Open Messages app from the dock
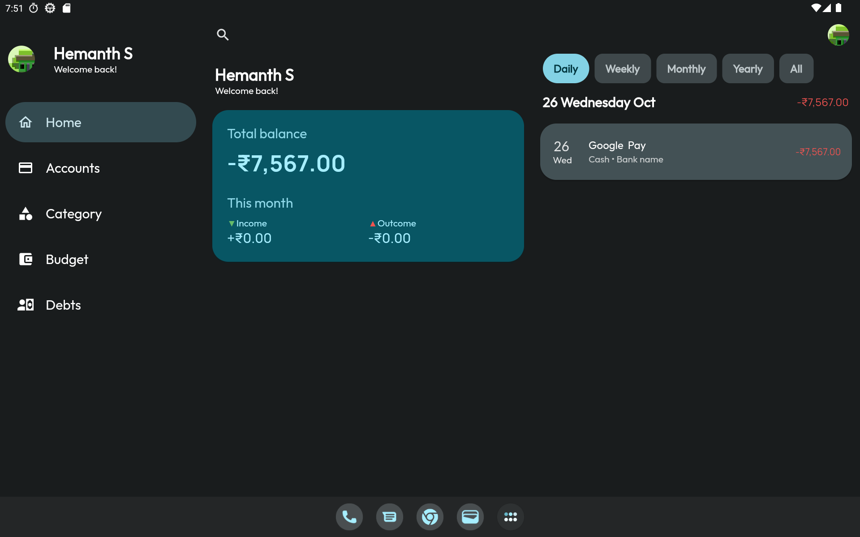The height and width of the screenshot is (537, 860). [x=390, y=517]
